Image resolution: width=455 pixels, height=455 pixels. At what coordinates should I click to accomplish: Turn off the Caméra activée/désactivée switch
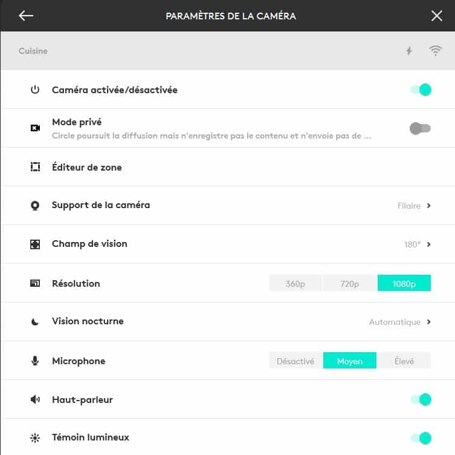point(421,90)
